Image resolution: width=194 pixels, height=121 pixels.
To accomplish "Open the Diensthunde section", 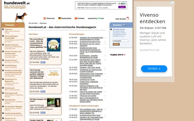I will tap(10, 100).
